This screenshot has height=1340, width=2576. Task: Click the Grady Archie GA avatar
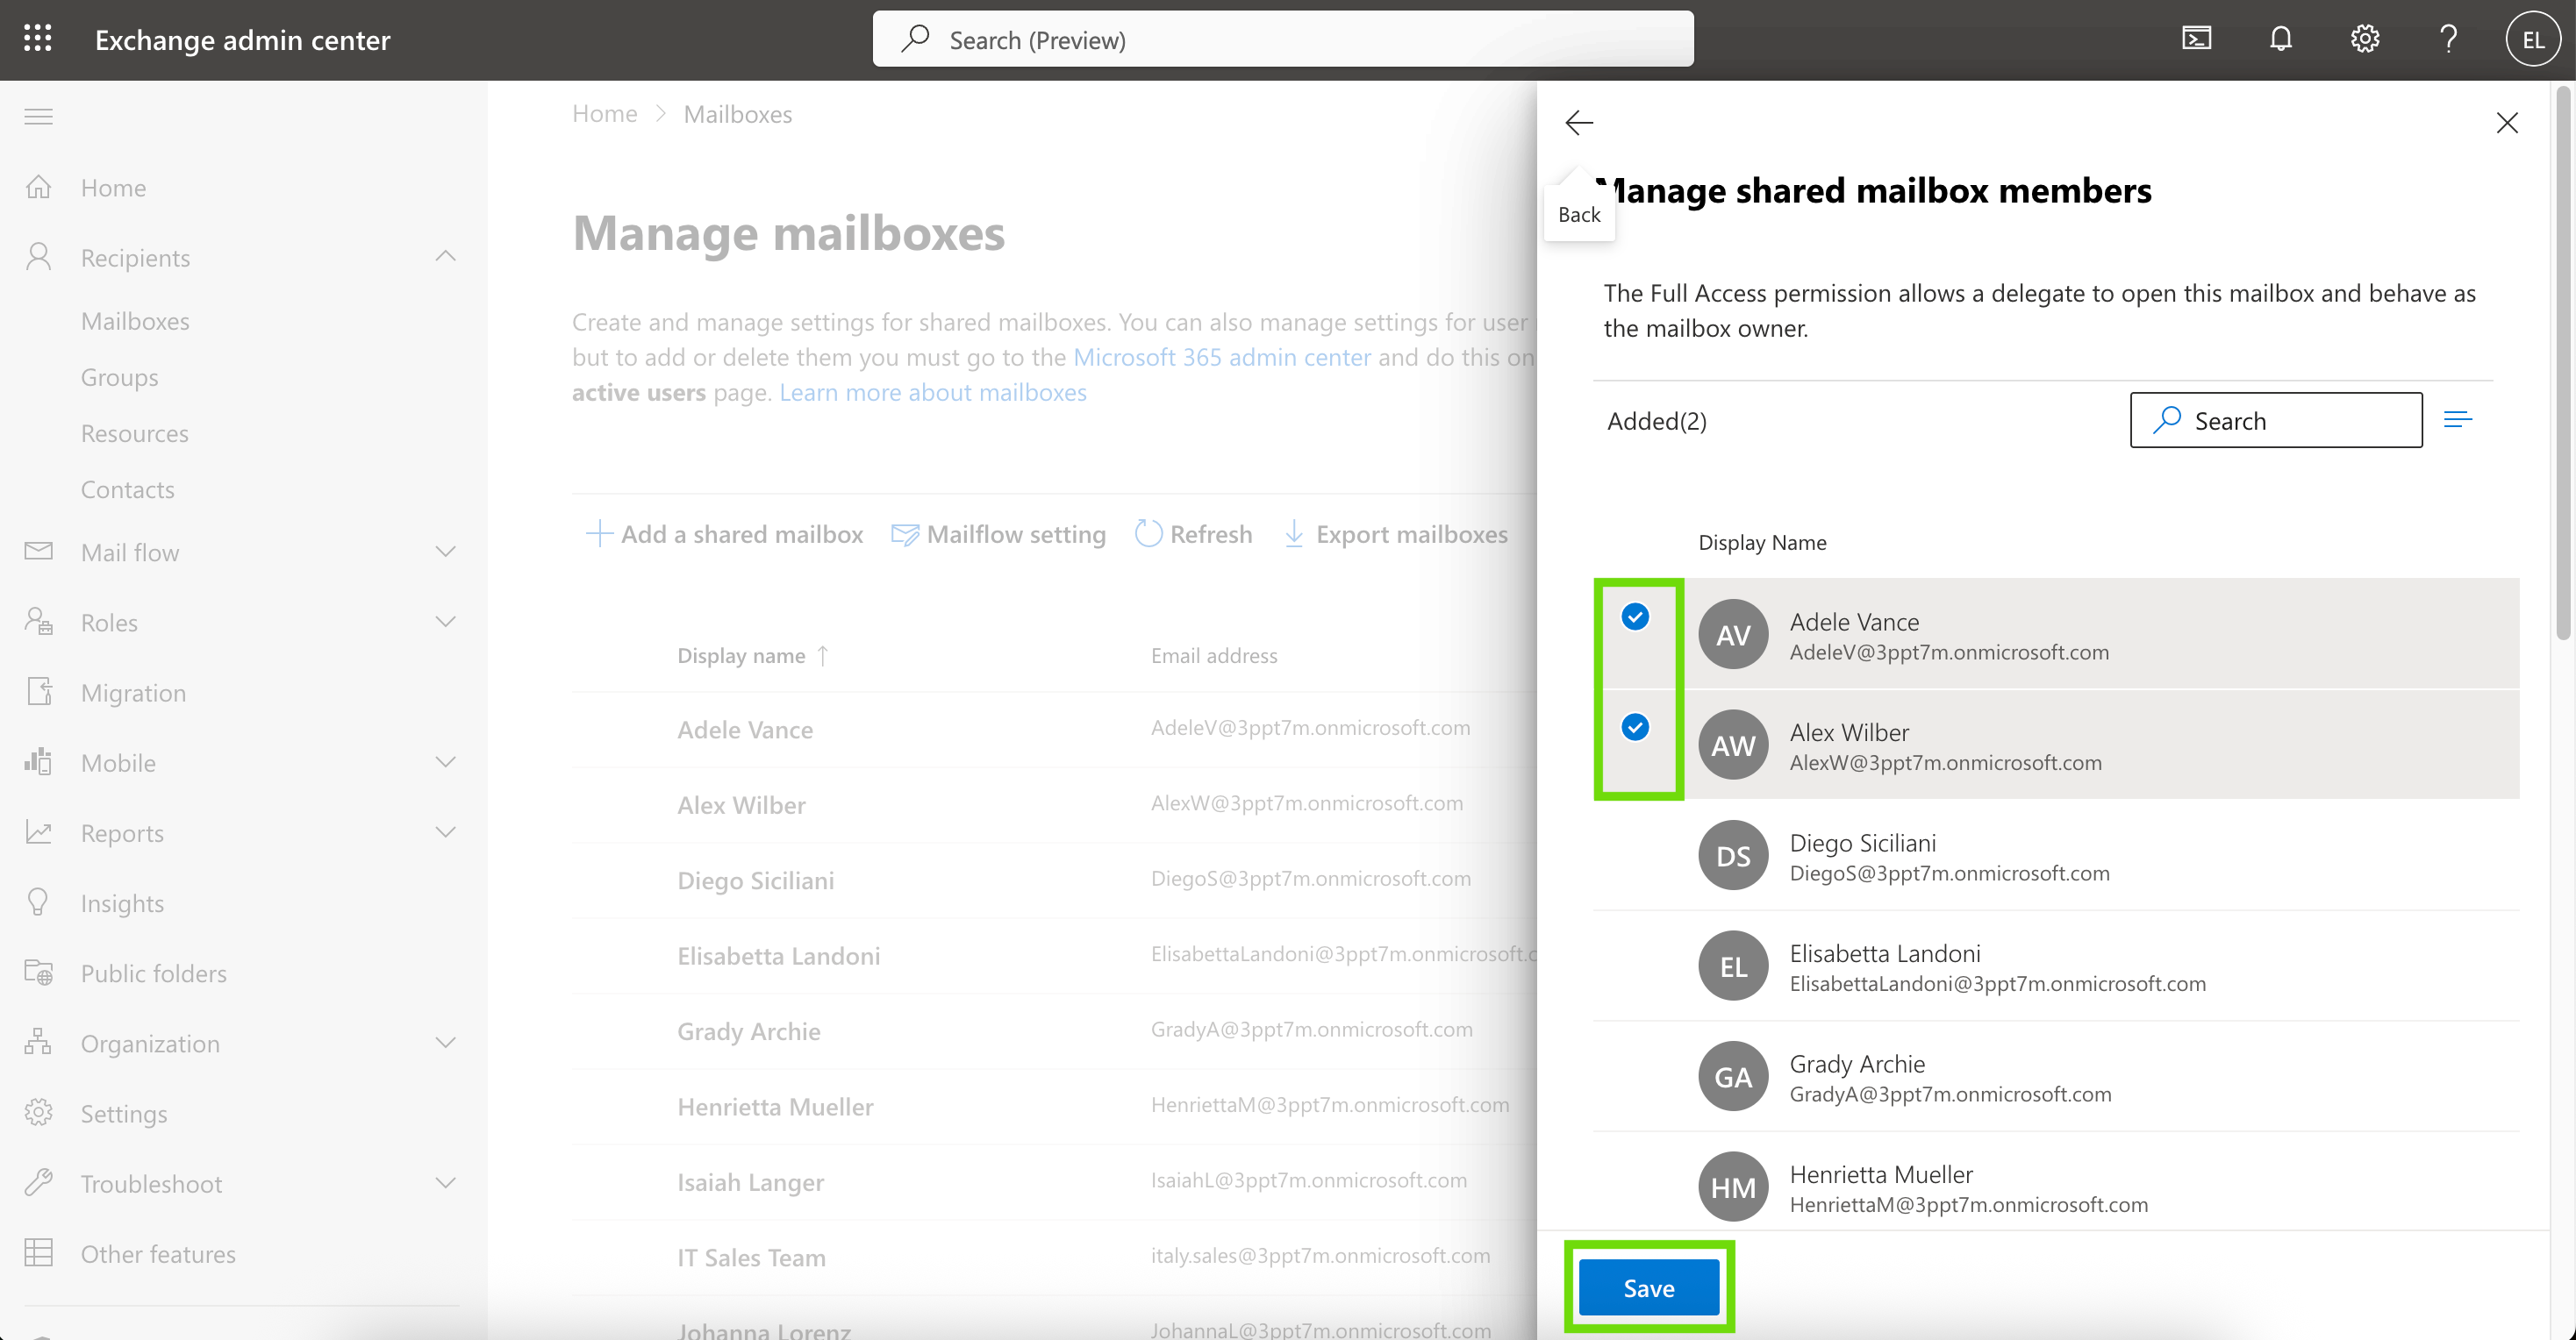click(1733, 1076)
